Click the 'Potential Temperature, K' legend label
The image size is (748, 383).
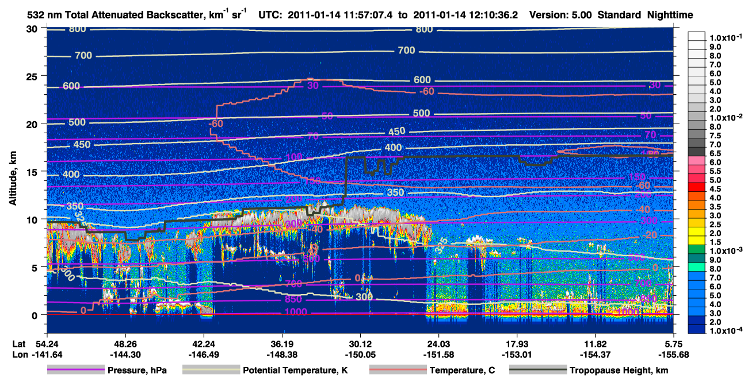[295, 370]
